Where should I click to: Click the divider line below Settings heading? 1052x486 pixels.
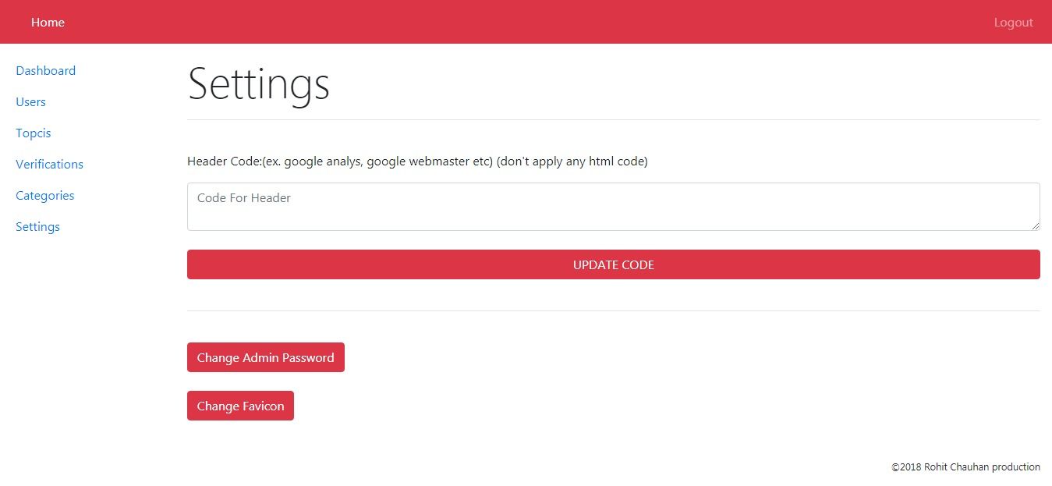613,120
